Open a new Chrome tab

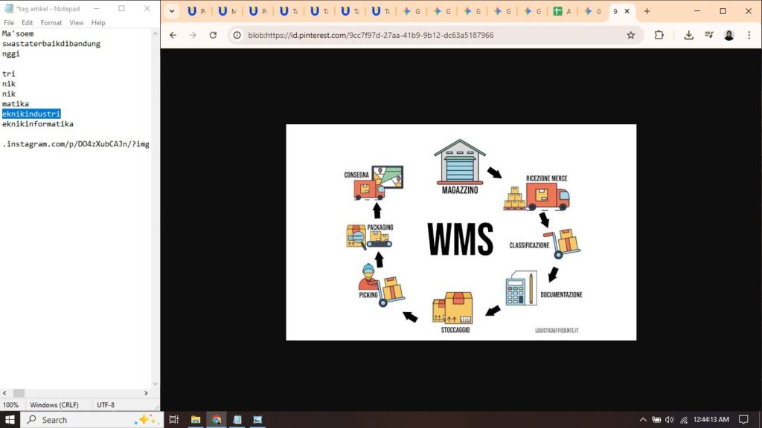click(647, 11)
